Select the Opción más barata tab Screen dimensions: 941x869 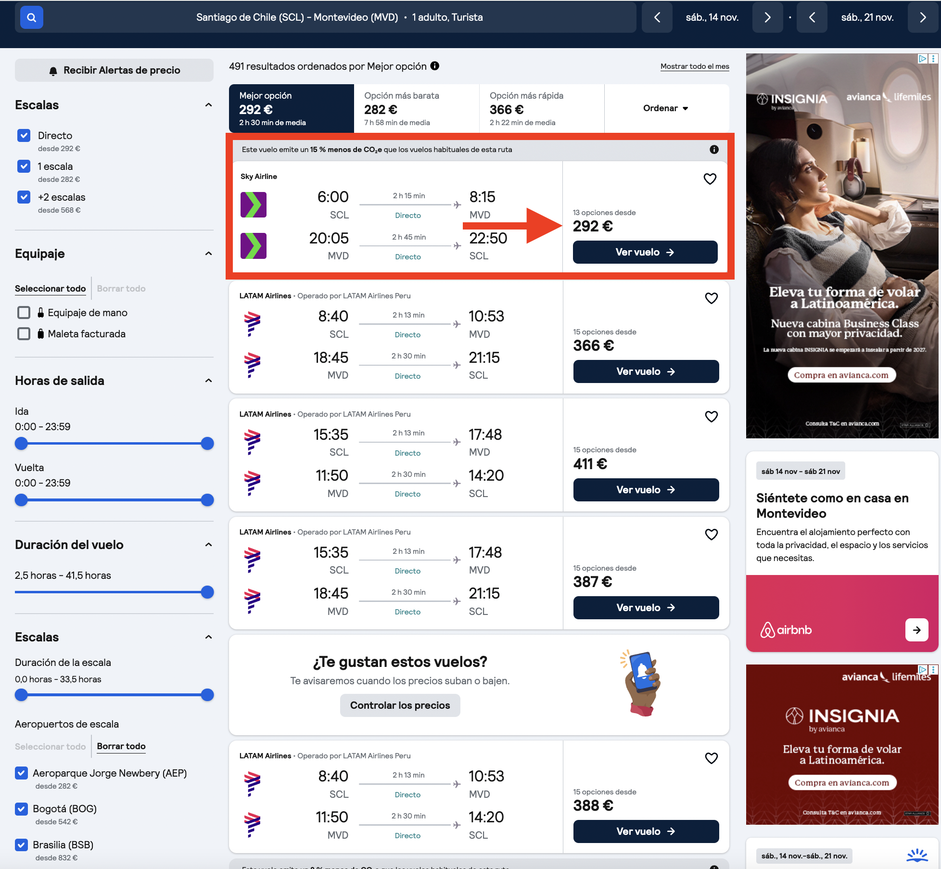(x=417, y=108)
